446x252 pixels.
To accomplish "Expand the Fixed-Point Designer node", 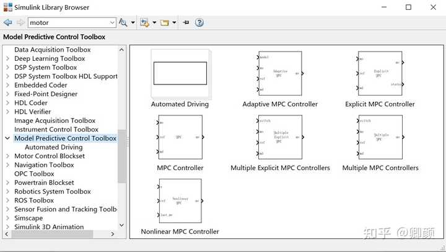I will 7,94.
